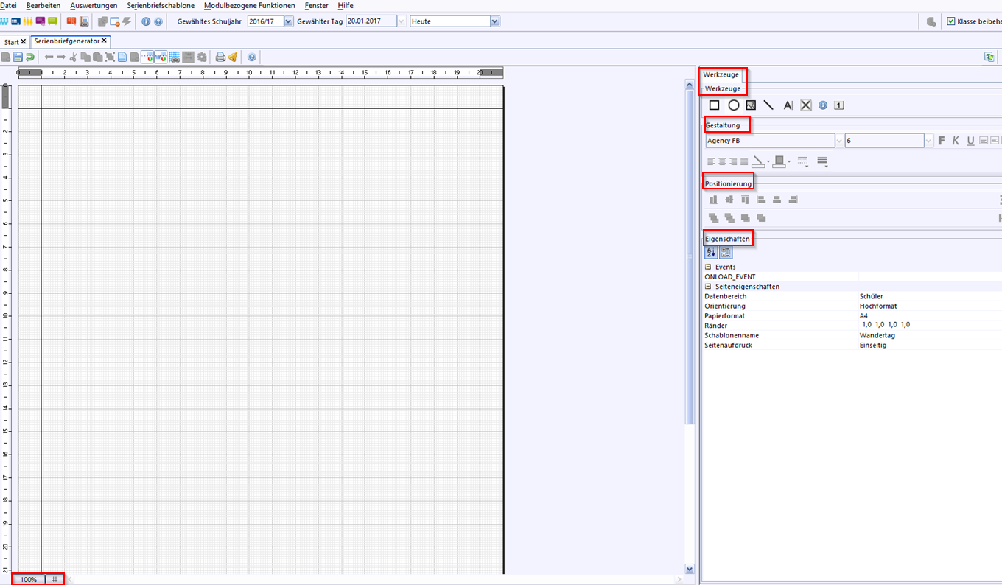Click the 100% zoom button
This screenshot has width=1002, height=585.
pyautogui.click(x=29, y=579)
